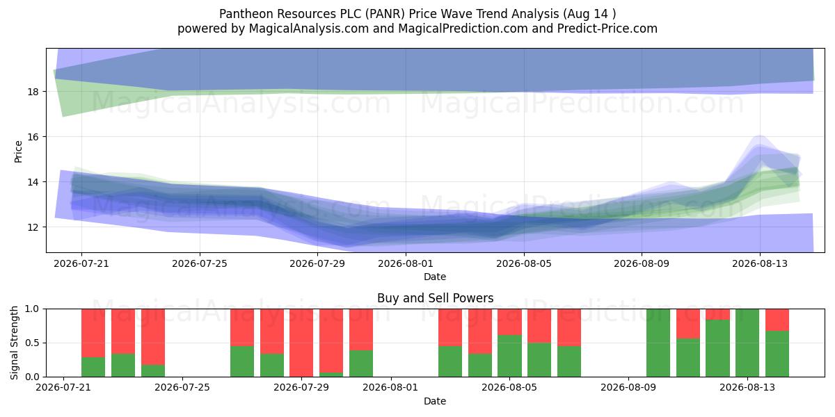This screenshot has height=417, width=835.
Task: Click '2026-08-09' under the price chart
Action: 642,264
